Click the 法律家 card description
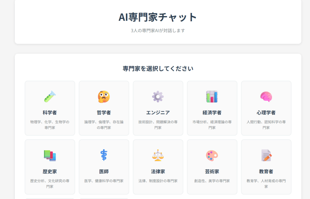310x199 pixels. pyautogui.click(x=158, y=181)
